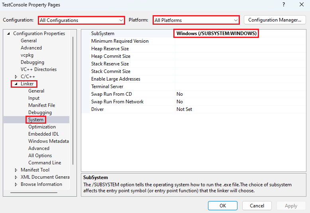Click the Apply button
This screenshot has width=310, height=213.
291,206
